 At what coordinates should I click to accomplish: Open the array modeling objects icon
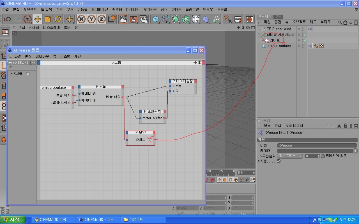tap(186, 19)
